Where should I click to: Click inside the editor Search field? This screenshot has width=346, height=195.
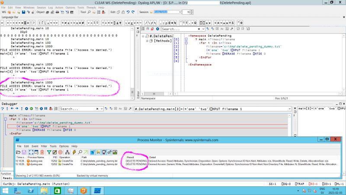[x=179, y=29]
